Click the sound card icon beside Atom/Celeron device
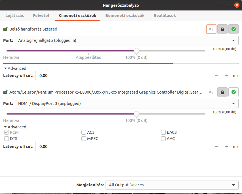242x194 pixels. [5, 92]
